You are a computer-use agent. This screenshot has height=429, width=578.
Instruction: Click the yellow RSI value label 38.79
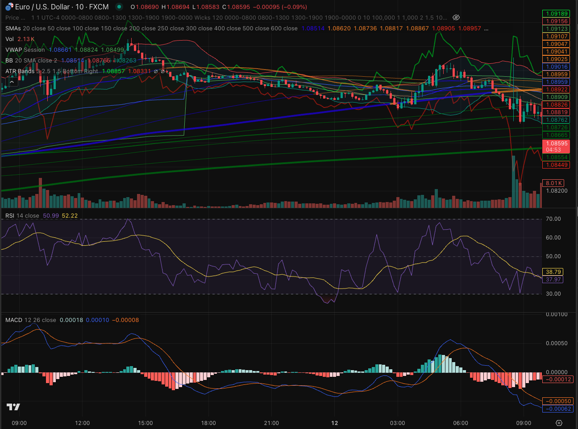click(553, 272)
